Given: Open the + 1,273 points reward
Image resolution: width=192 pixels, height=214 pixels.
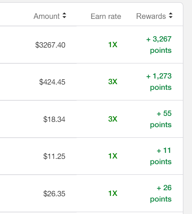Looking at the screenshot, I should (159, 82).
